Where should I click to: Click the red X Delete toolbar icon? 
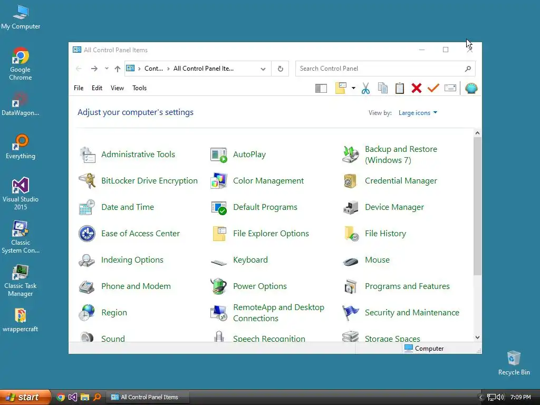pos(417,88)
